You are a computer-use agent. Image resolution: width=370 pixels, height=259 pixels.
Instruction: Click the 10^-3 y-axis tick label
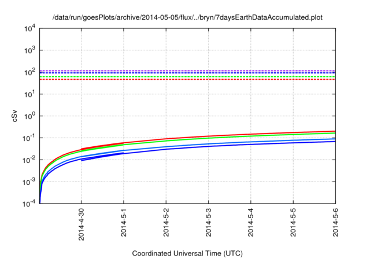coord(29,182)
